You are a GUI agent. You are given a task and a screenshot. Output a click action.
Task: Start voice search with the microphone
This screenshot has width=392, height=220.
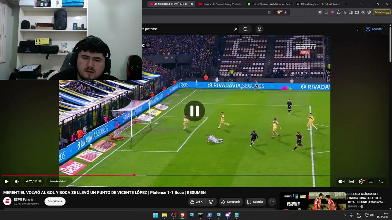259,29
